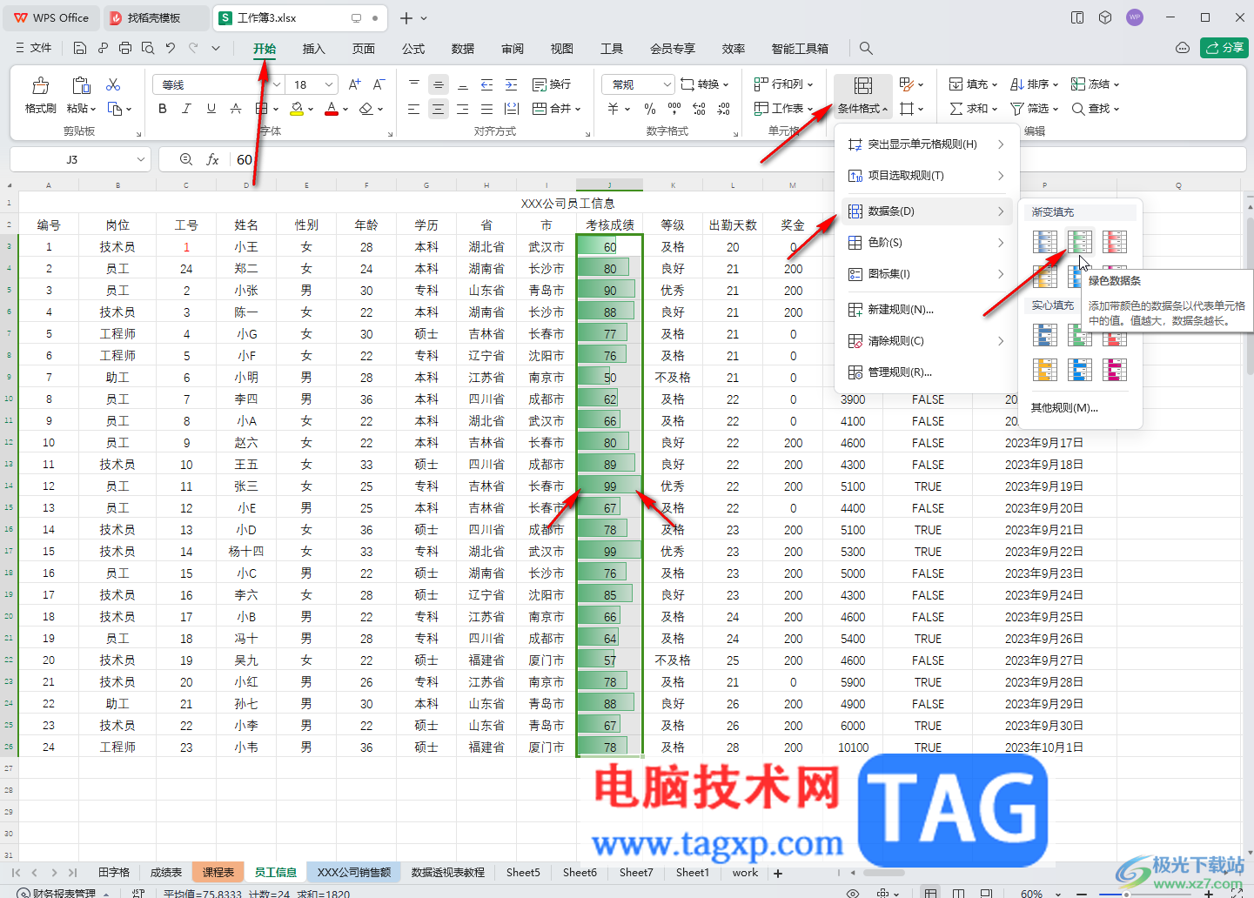Image resolution: width=1254 pixels, height=898 pixels.
Task: Apply Strikethrough formatting icon
Action: 236,109
